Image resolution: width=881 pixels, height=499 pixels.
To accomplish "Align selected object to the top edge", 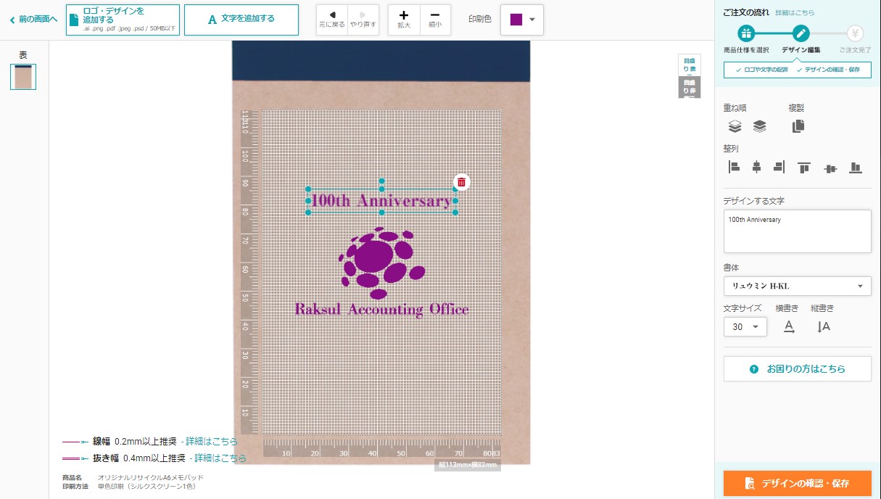I will 804,168.
